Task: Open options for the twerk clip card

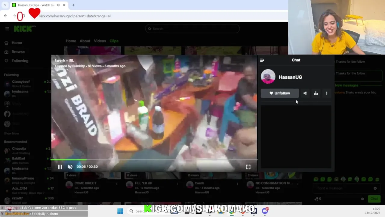Action: tap(238, 184)
